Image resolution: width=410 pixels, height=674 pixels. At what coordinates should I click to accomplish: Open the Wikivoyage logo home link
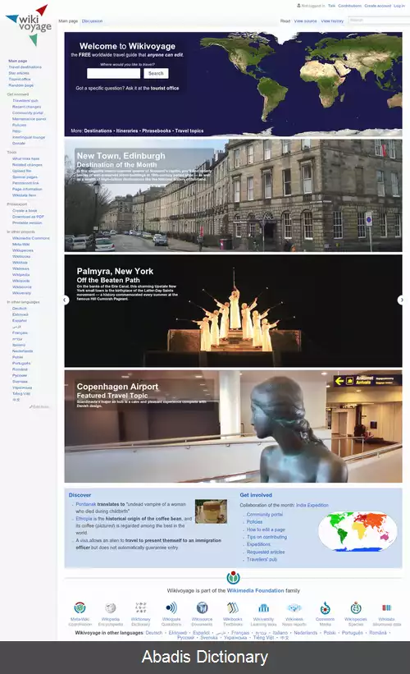(29, 25)
